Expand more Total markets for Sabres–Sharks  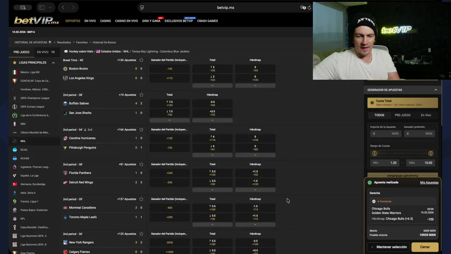coord(169,120)
